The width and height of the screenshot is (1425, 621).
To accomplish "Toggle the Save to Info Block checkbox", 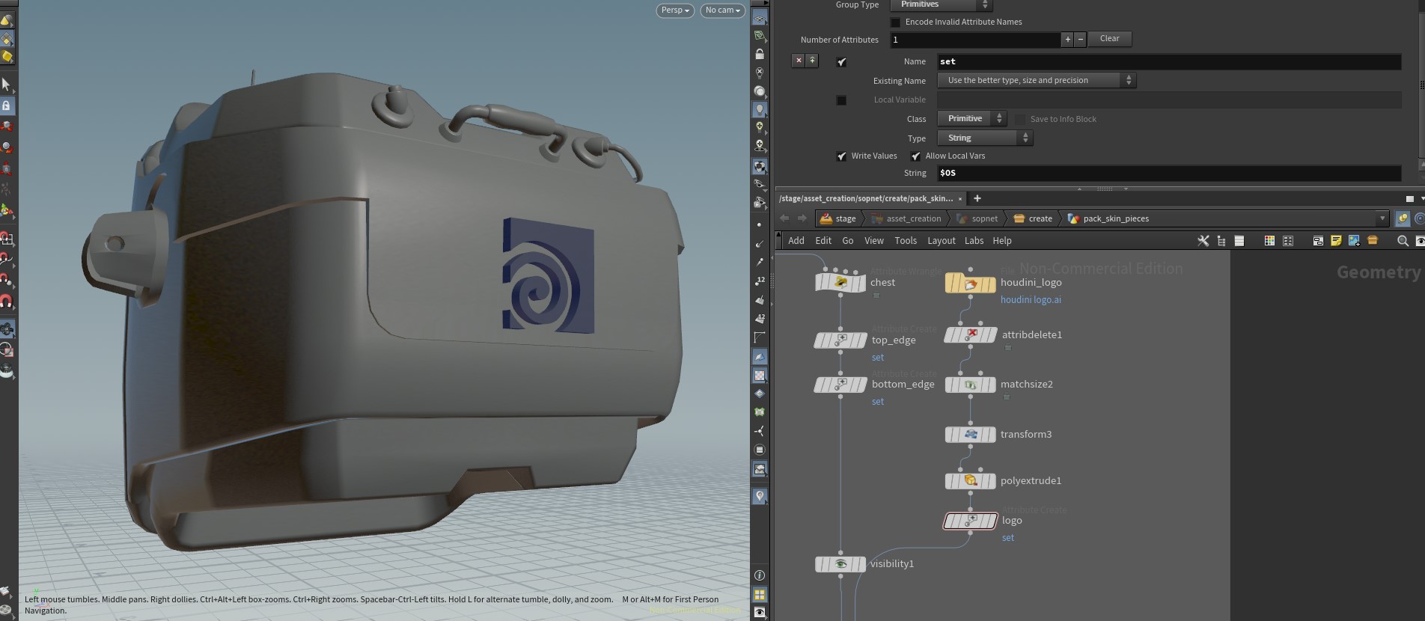I will click(1020, 119).
